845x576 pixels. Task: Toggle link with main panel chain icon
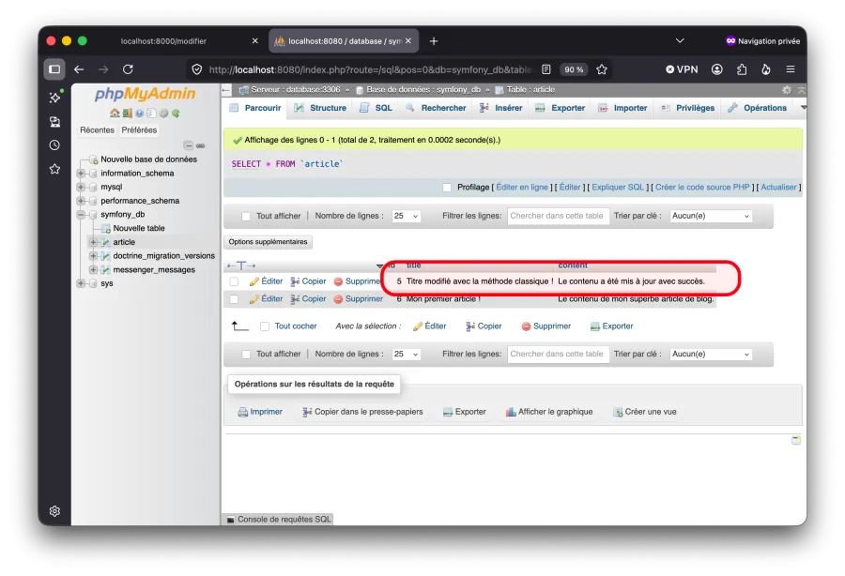pyautogui.click(x=201, y=145)
